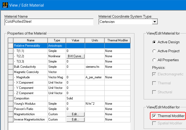
Task: Open the Material Coordinate System Type dropdown
Action: (155, 22)
